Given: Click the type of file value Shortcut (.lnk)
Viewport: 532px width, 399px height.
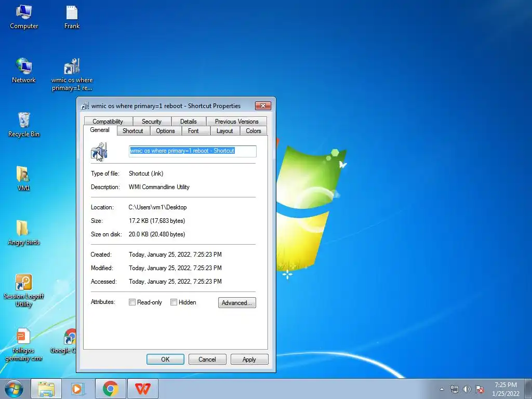Looking at the screenshot, I should (146, 174).
